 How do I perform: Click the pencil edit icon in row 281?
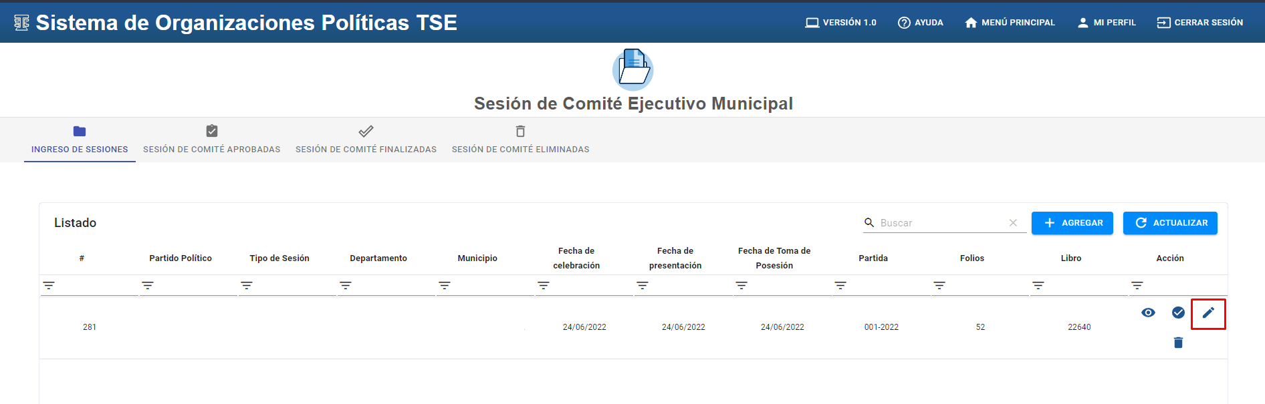(x=1208, y=313)
